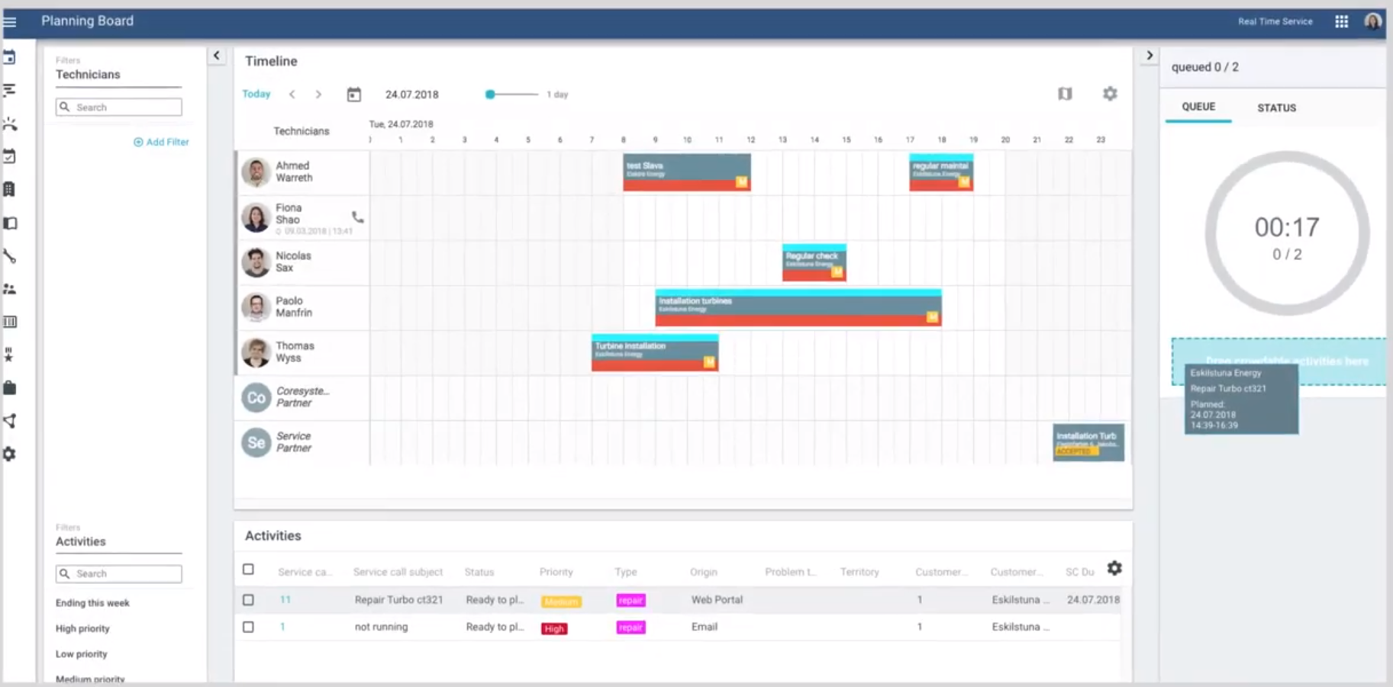
Task: Collapse the Technicians filter panel using left chevron
Action: [x=217, y=56]
